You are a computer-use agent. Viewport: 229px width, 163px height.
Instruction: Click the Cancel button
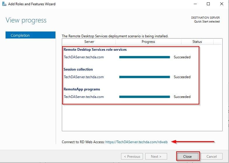pyautogui.click(x=211, y=156)
